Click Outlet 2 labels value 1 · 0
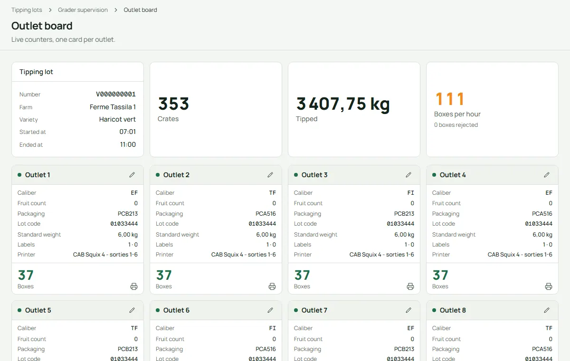570x361 pixels. (271, 245)
